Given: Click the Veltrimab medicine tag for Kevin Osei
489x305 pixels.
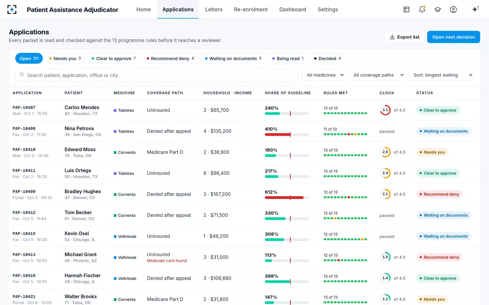Looking at the screenshot, I should (125, 237).
